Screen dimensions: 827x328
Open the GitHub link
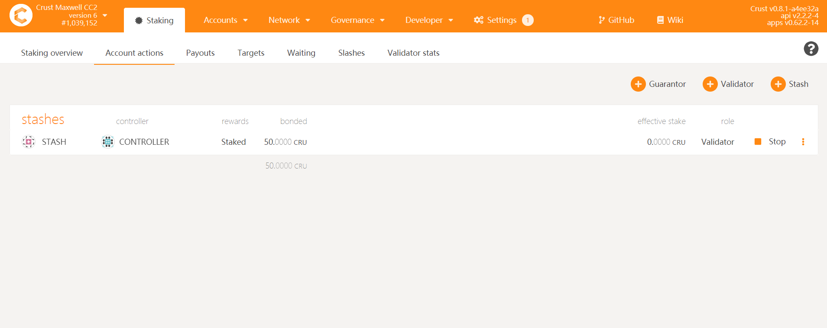click(x=616, y=20)
